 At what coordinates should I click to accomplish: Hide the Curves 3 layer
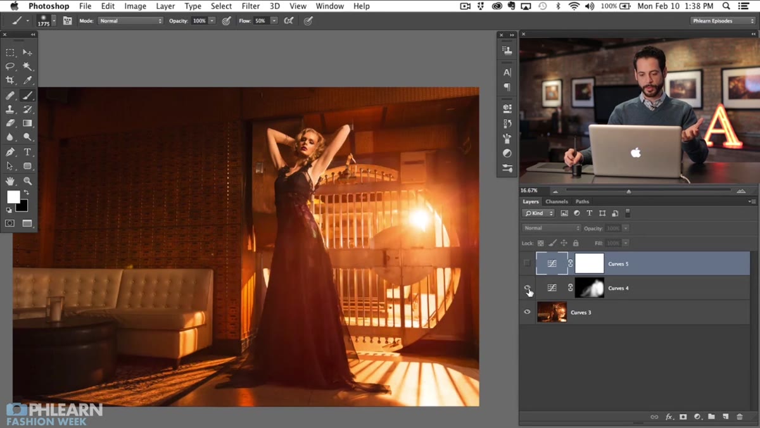tap(527, 312)
